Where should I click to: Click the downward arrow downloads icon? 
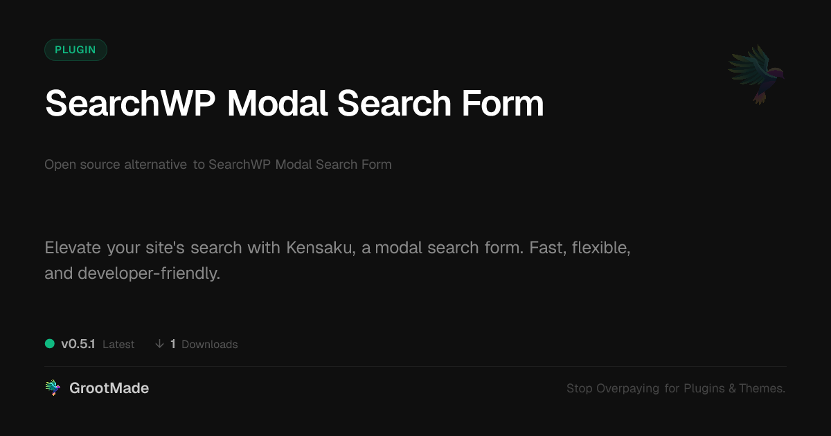159,344
